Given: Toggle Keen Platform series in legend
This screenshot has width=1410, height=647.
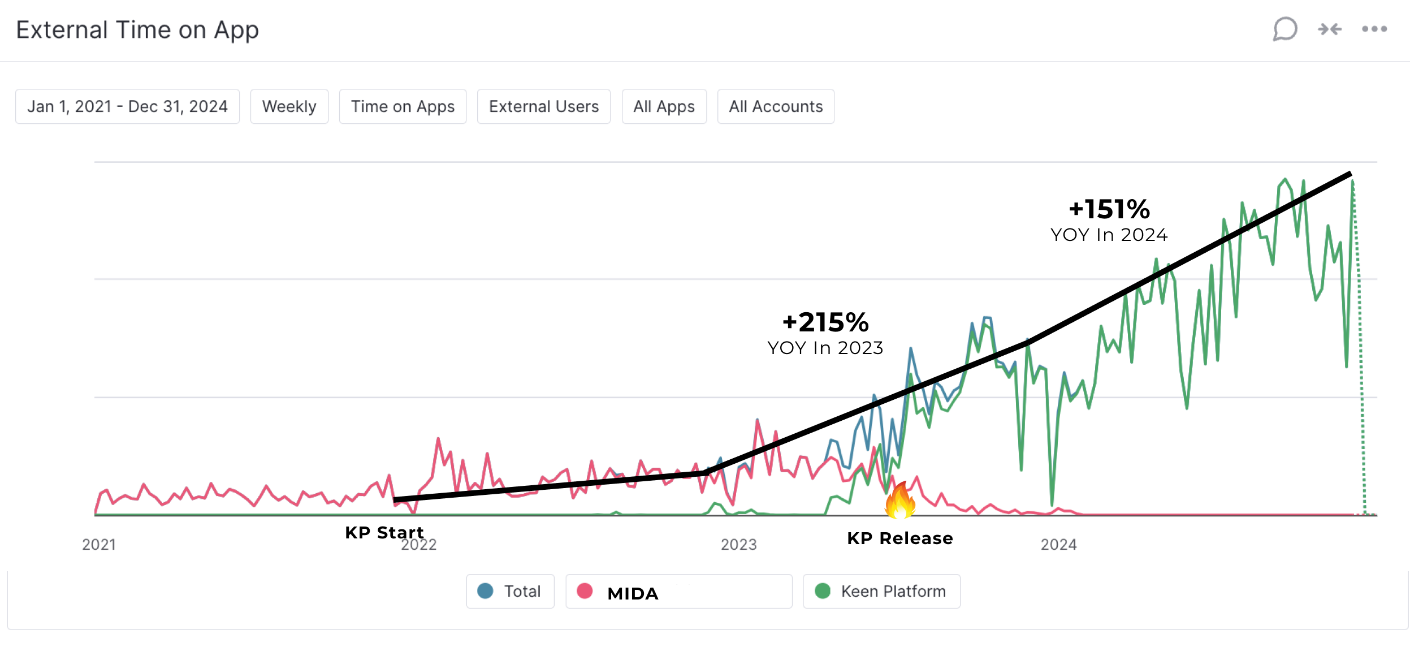Looking at the screenshot, I should 893,592.
